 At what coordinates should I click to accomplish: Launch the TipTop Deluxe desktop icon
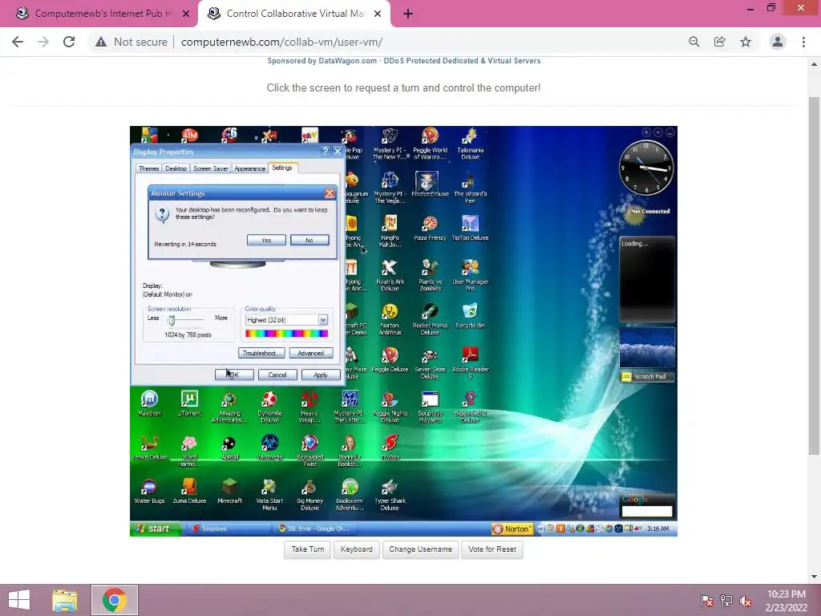pos(470,228)
